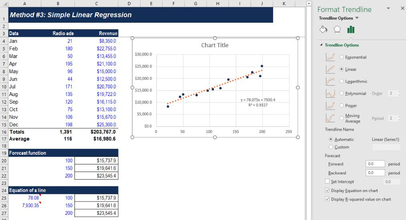Select the Linear trendline option

point(342,69)
